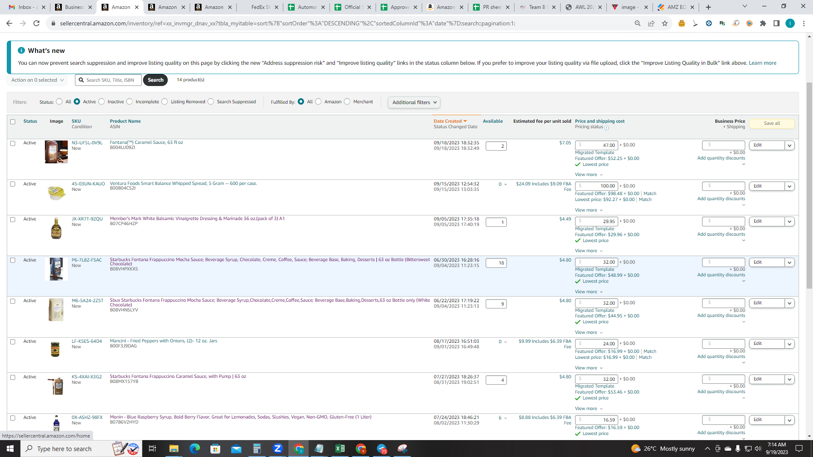Select the Search Suppressed status filter
The width and height of the screenshot is (813, 457).
point(211,102)
